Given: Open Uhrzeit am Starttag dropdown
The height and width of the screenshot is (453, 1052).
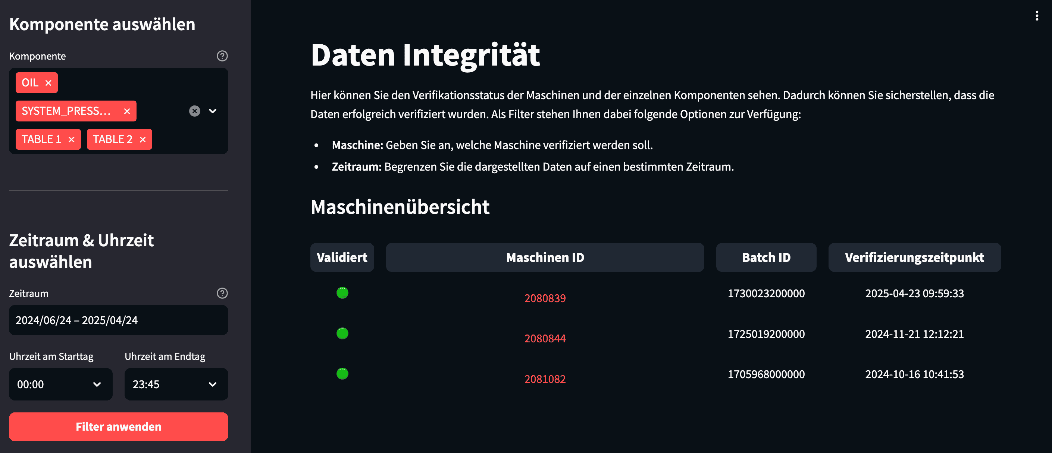Looking at the screenshot, I should pos(61,384).
